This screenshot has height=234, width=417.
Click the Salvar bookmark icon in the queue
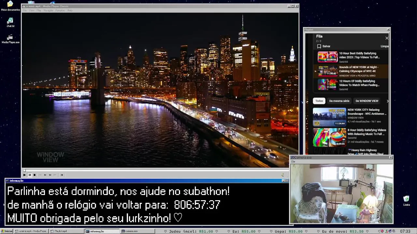tap(319, 46)
